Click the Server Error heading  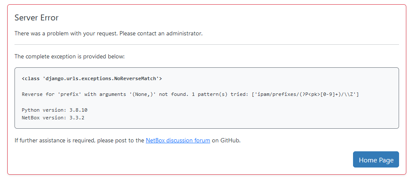(36, 17)
